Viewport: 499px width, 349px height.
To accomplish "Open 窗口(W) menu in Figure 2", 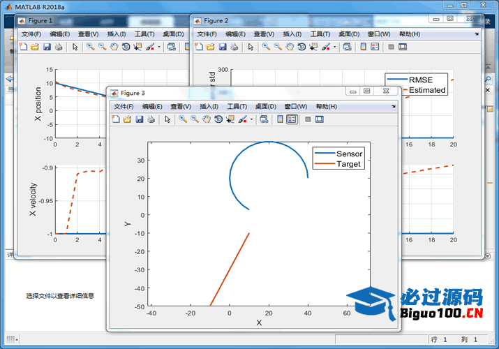I will coord(380,34).
